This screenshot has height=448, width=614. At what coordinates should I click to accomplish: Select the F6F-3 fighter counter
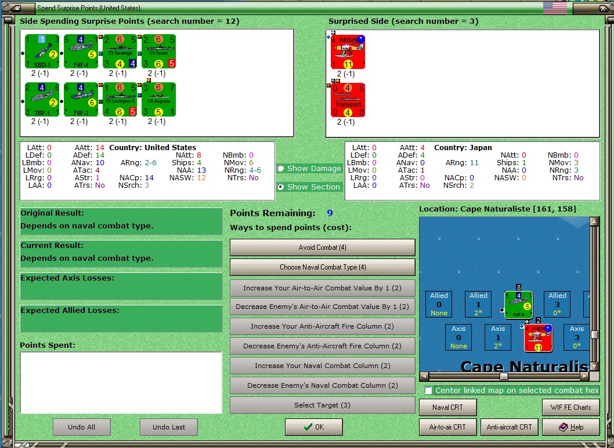coord(81,99)
